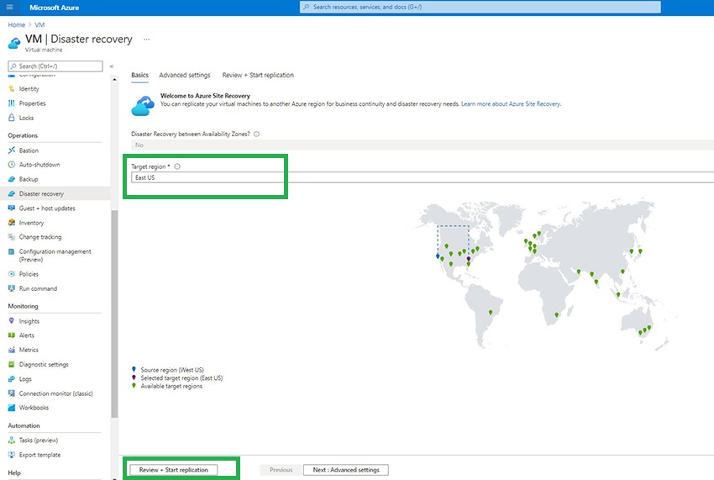This screenshot has height=480, width=714.
Task: Click the Review + Start replication button
Action: 174,470
